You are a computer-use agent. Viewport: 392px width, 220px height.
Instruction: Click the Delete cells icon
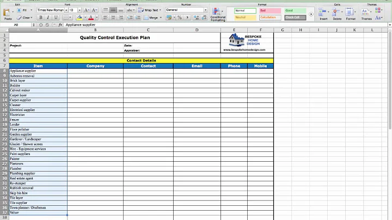336,12
